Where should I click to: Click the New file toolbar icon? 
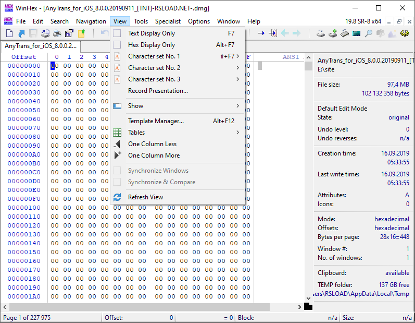pos(9,33)
